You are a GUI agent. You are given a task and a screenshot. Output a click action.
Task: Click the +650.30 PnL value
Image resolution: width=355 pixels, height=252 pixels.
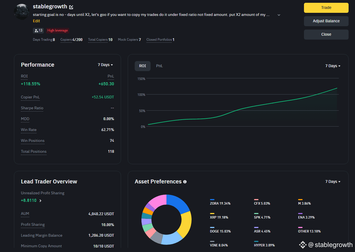(x=106, y=84)
